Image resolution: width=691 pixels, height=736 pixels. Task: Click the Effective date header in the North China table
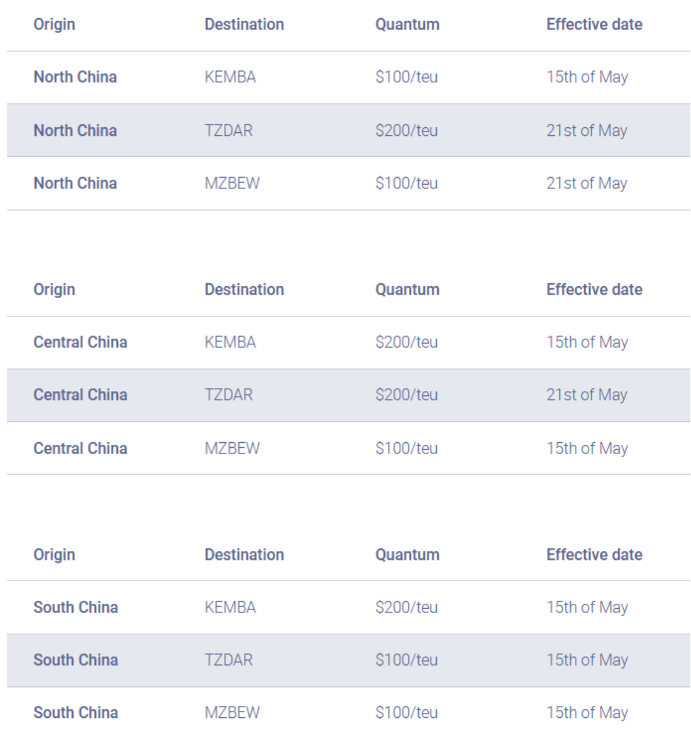[594, 24]
